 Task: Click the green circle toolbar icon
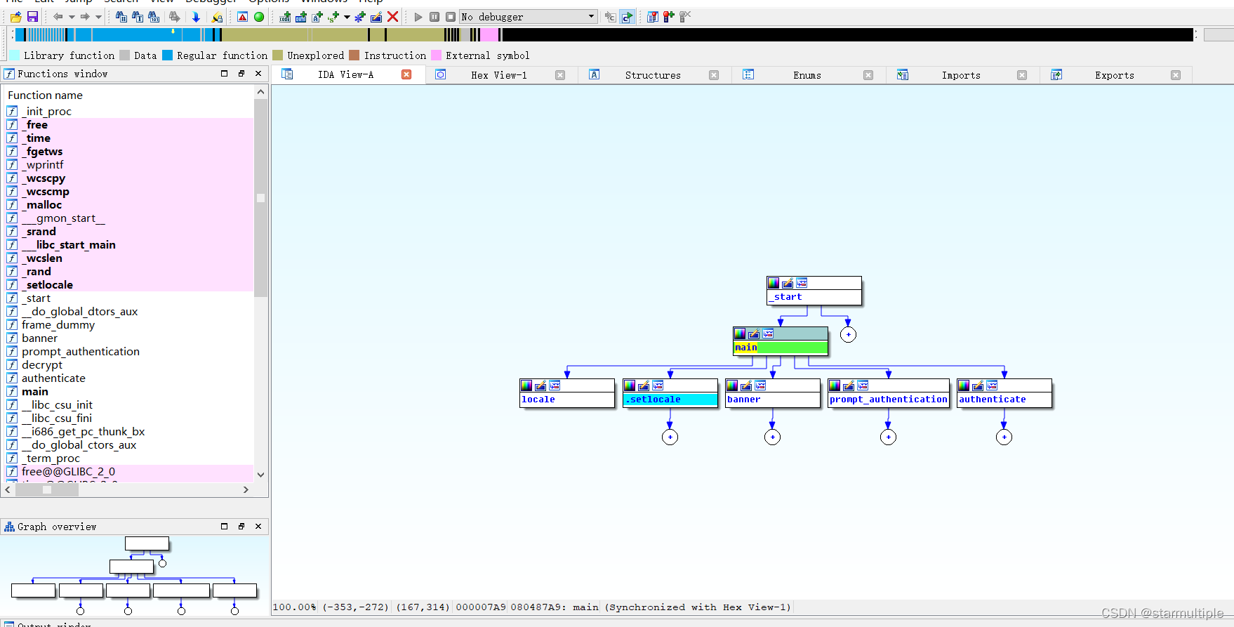pos(259,17)
